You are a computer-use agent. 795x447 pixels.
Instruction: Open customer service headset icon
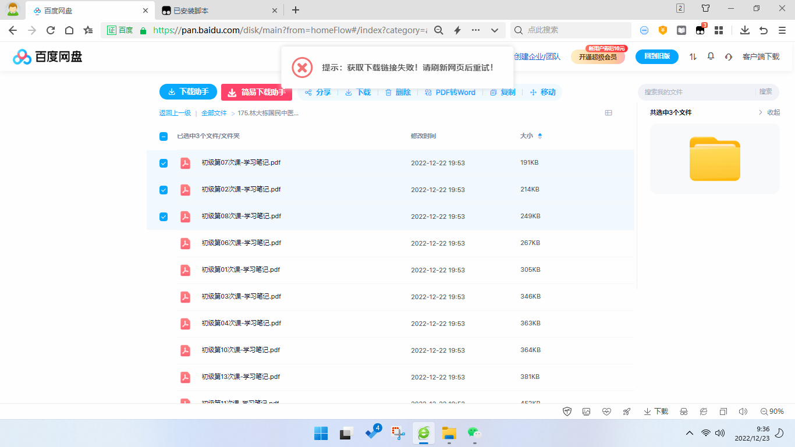[x=728, y=56]
